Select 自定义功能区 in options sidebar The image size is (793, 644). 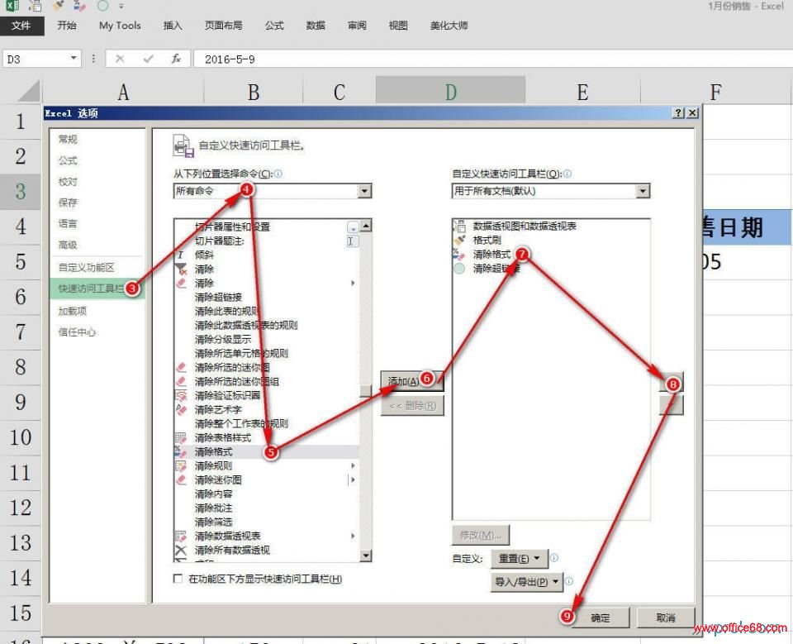click(x=86, y=268)
